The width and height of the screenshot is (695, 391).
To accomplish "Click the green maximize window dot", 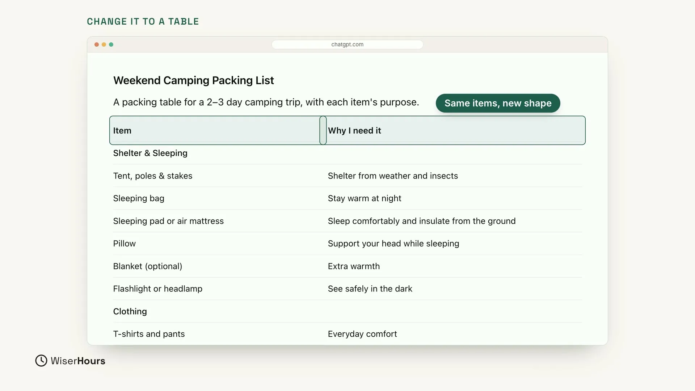I will [111, 45].
